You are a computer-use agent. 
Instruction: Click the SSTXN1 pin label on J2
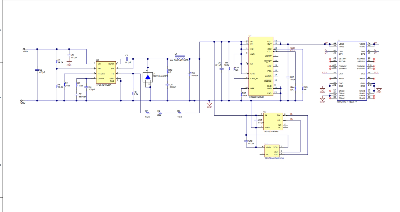click(x=343, y=59)
